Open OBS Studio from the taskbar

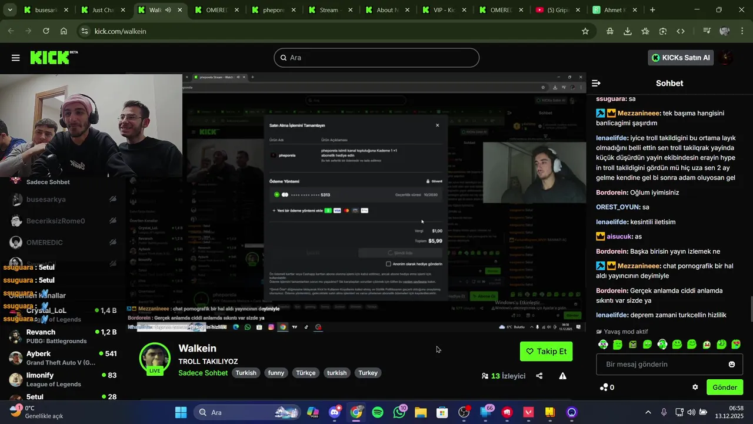click(x=464, y=412)
